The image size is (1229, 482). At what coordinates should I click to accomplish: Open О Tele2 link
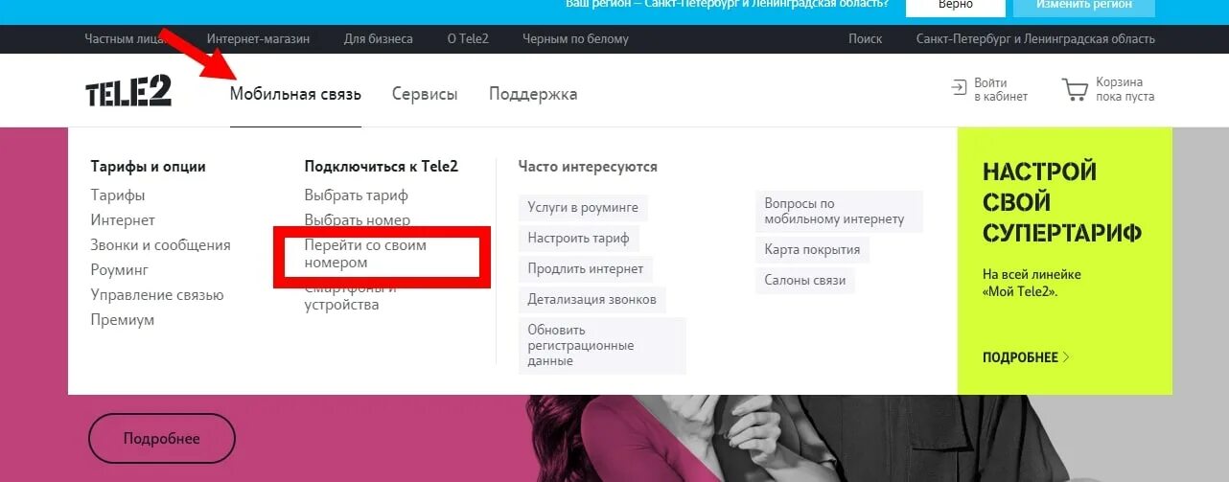pos(468,39)
